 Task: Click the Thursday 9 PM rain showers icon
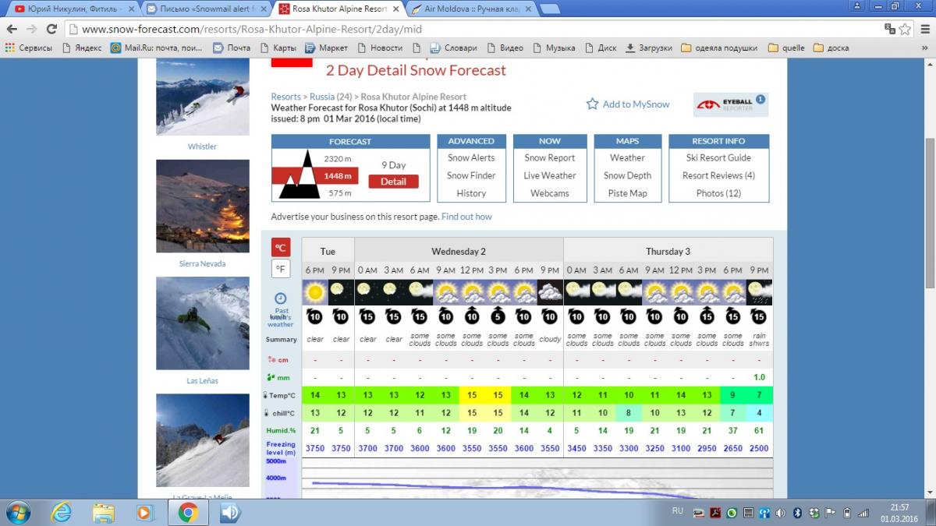759,292
